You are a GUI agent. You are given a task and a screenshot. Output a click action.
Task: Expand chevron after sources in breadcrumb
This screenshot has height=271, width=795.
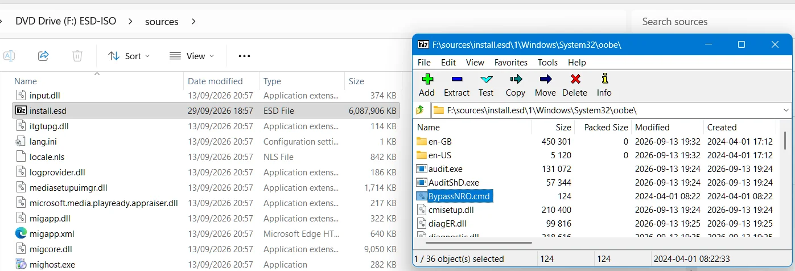(193, 21)
